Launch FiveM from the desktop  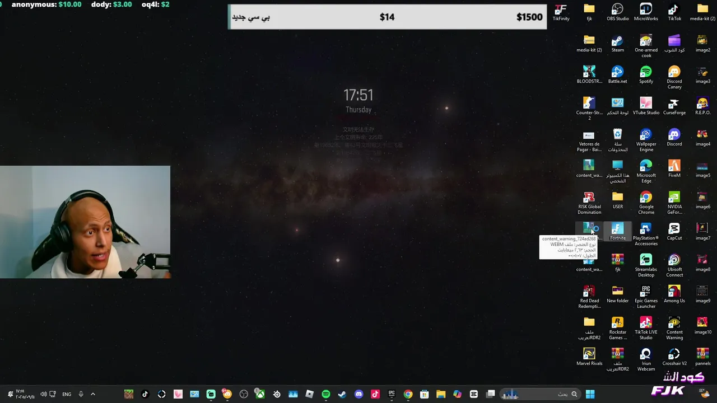click(674, 168)
